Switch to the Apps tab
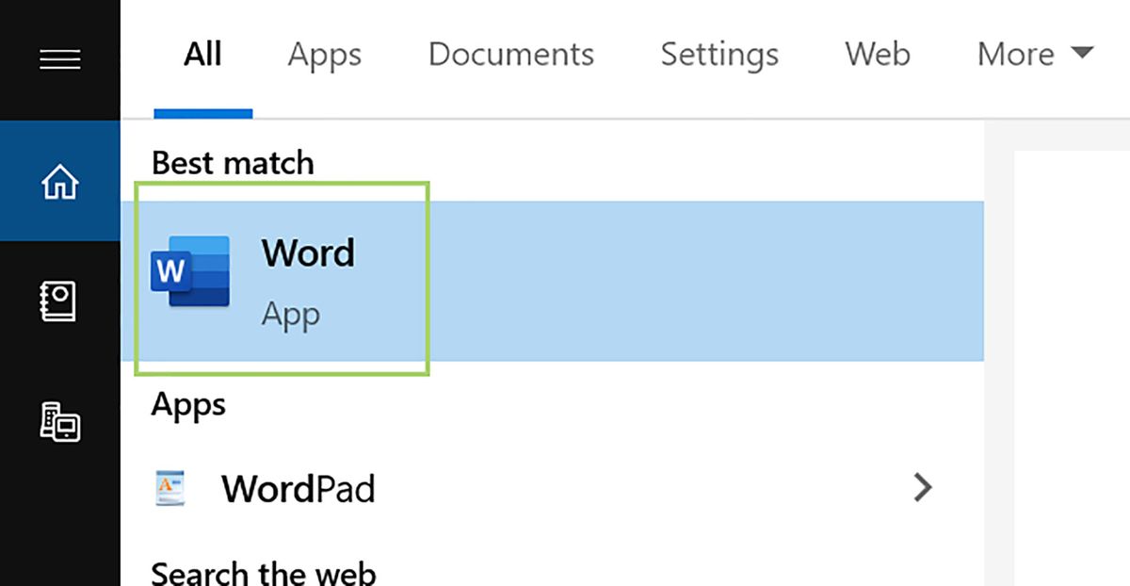 [x=324, y=55]
